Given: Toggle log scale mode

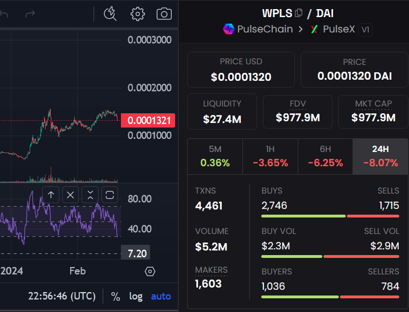Looking at the screenshot, I should pyautogui.click(x=136, y=297).
